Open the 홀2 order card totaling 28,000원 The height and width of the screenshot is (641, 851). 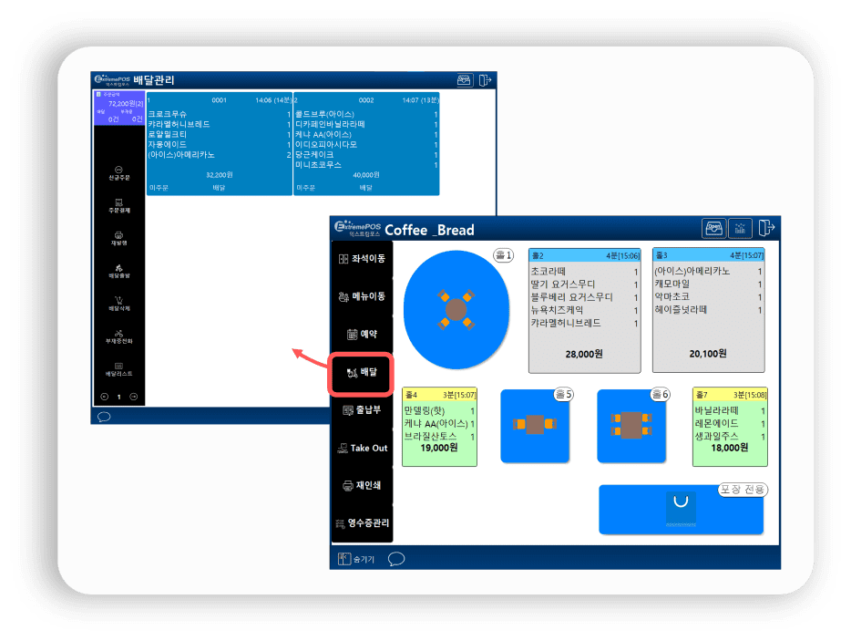585,310
